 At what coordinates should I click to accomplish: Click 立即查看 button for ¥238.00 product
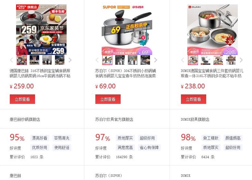click(x=194, y=99)
